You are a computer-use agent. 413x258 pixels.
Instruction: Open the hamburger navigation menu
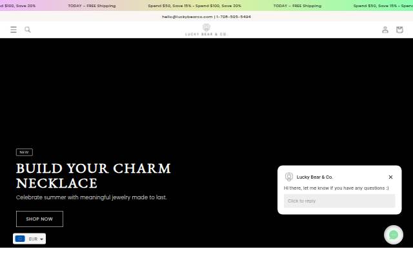[14, 30]
